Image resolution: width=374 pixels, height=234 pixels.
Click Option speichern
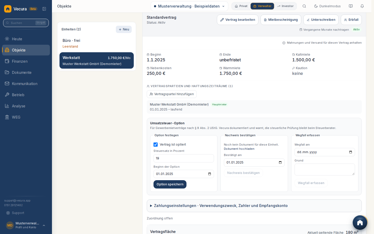(x=170, y=184)
